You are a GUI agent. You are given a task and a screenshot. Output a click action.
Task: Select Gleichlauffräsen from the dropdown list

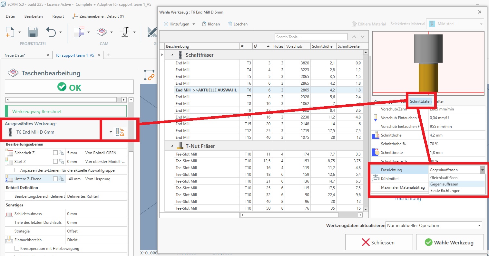(x=444, y=178)
